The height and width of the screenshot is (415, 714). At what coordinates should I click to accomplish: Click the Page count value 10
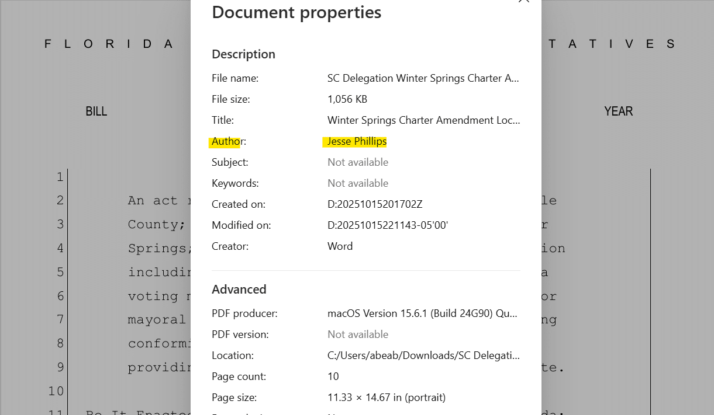coord(333,376)
